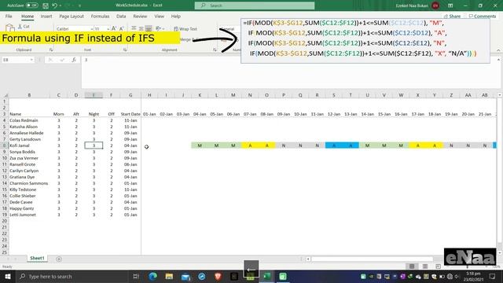Click name cell Colas Redmain

[29, 120]
